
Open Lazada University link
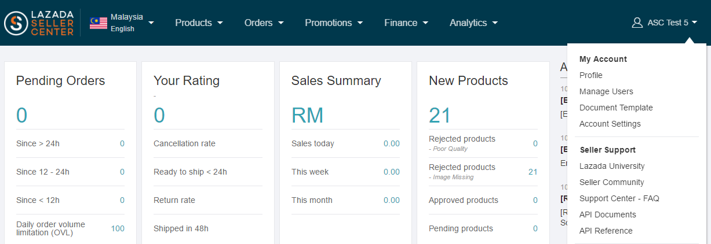click(x=611, y=166)
